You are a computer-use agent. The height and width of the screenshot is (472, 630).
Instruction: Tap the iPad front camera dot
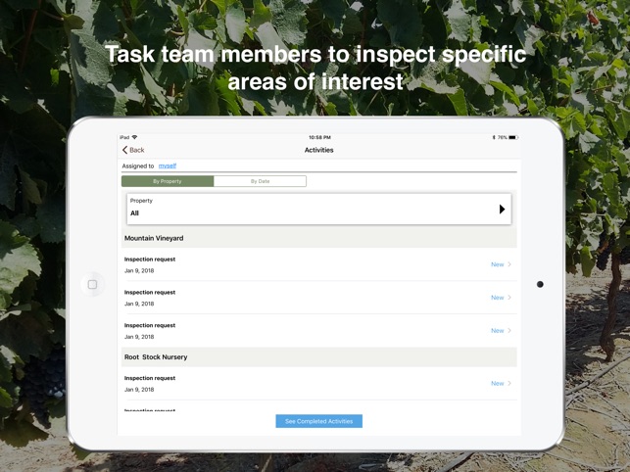click(x=540, y=284)
